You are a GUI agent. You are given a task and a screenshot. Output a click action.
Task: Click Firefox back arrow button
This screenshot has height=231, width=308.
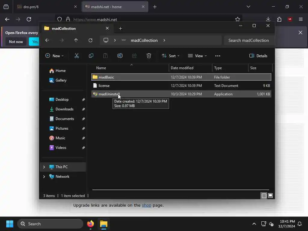(x=7, y=19)
